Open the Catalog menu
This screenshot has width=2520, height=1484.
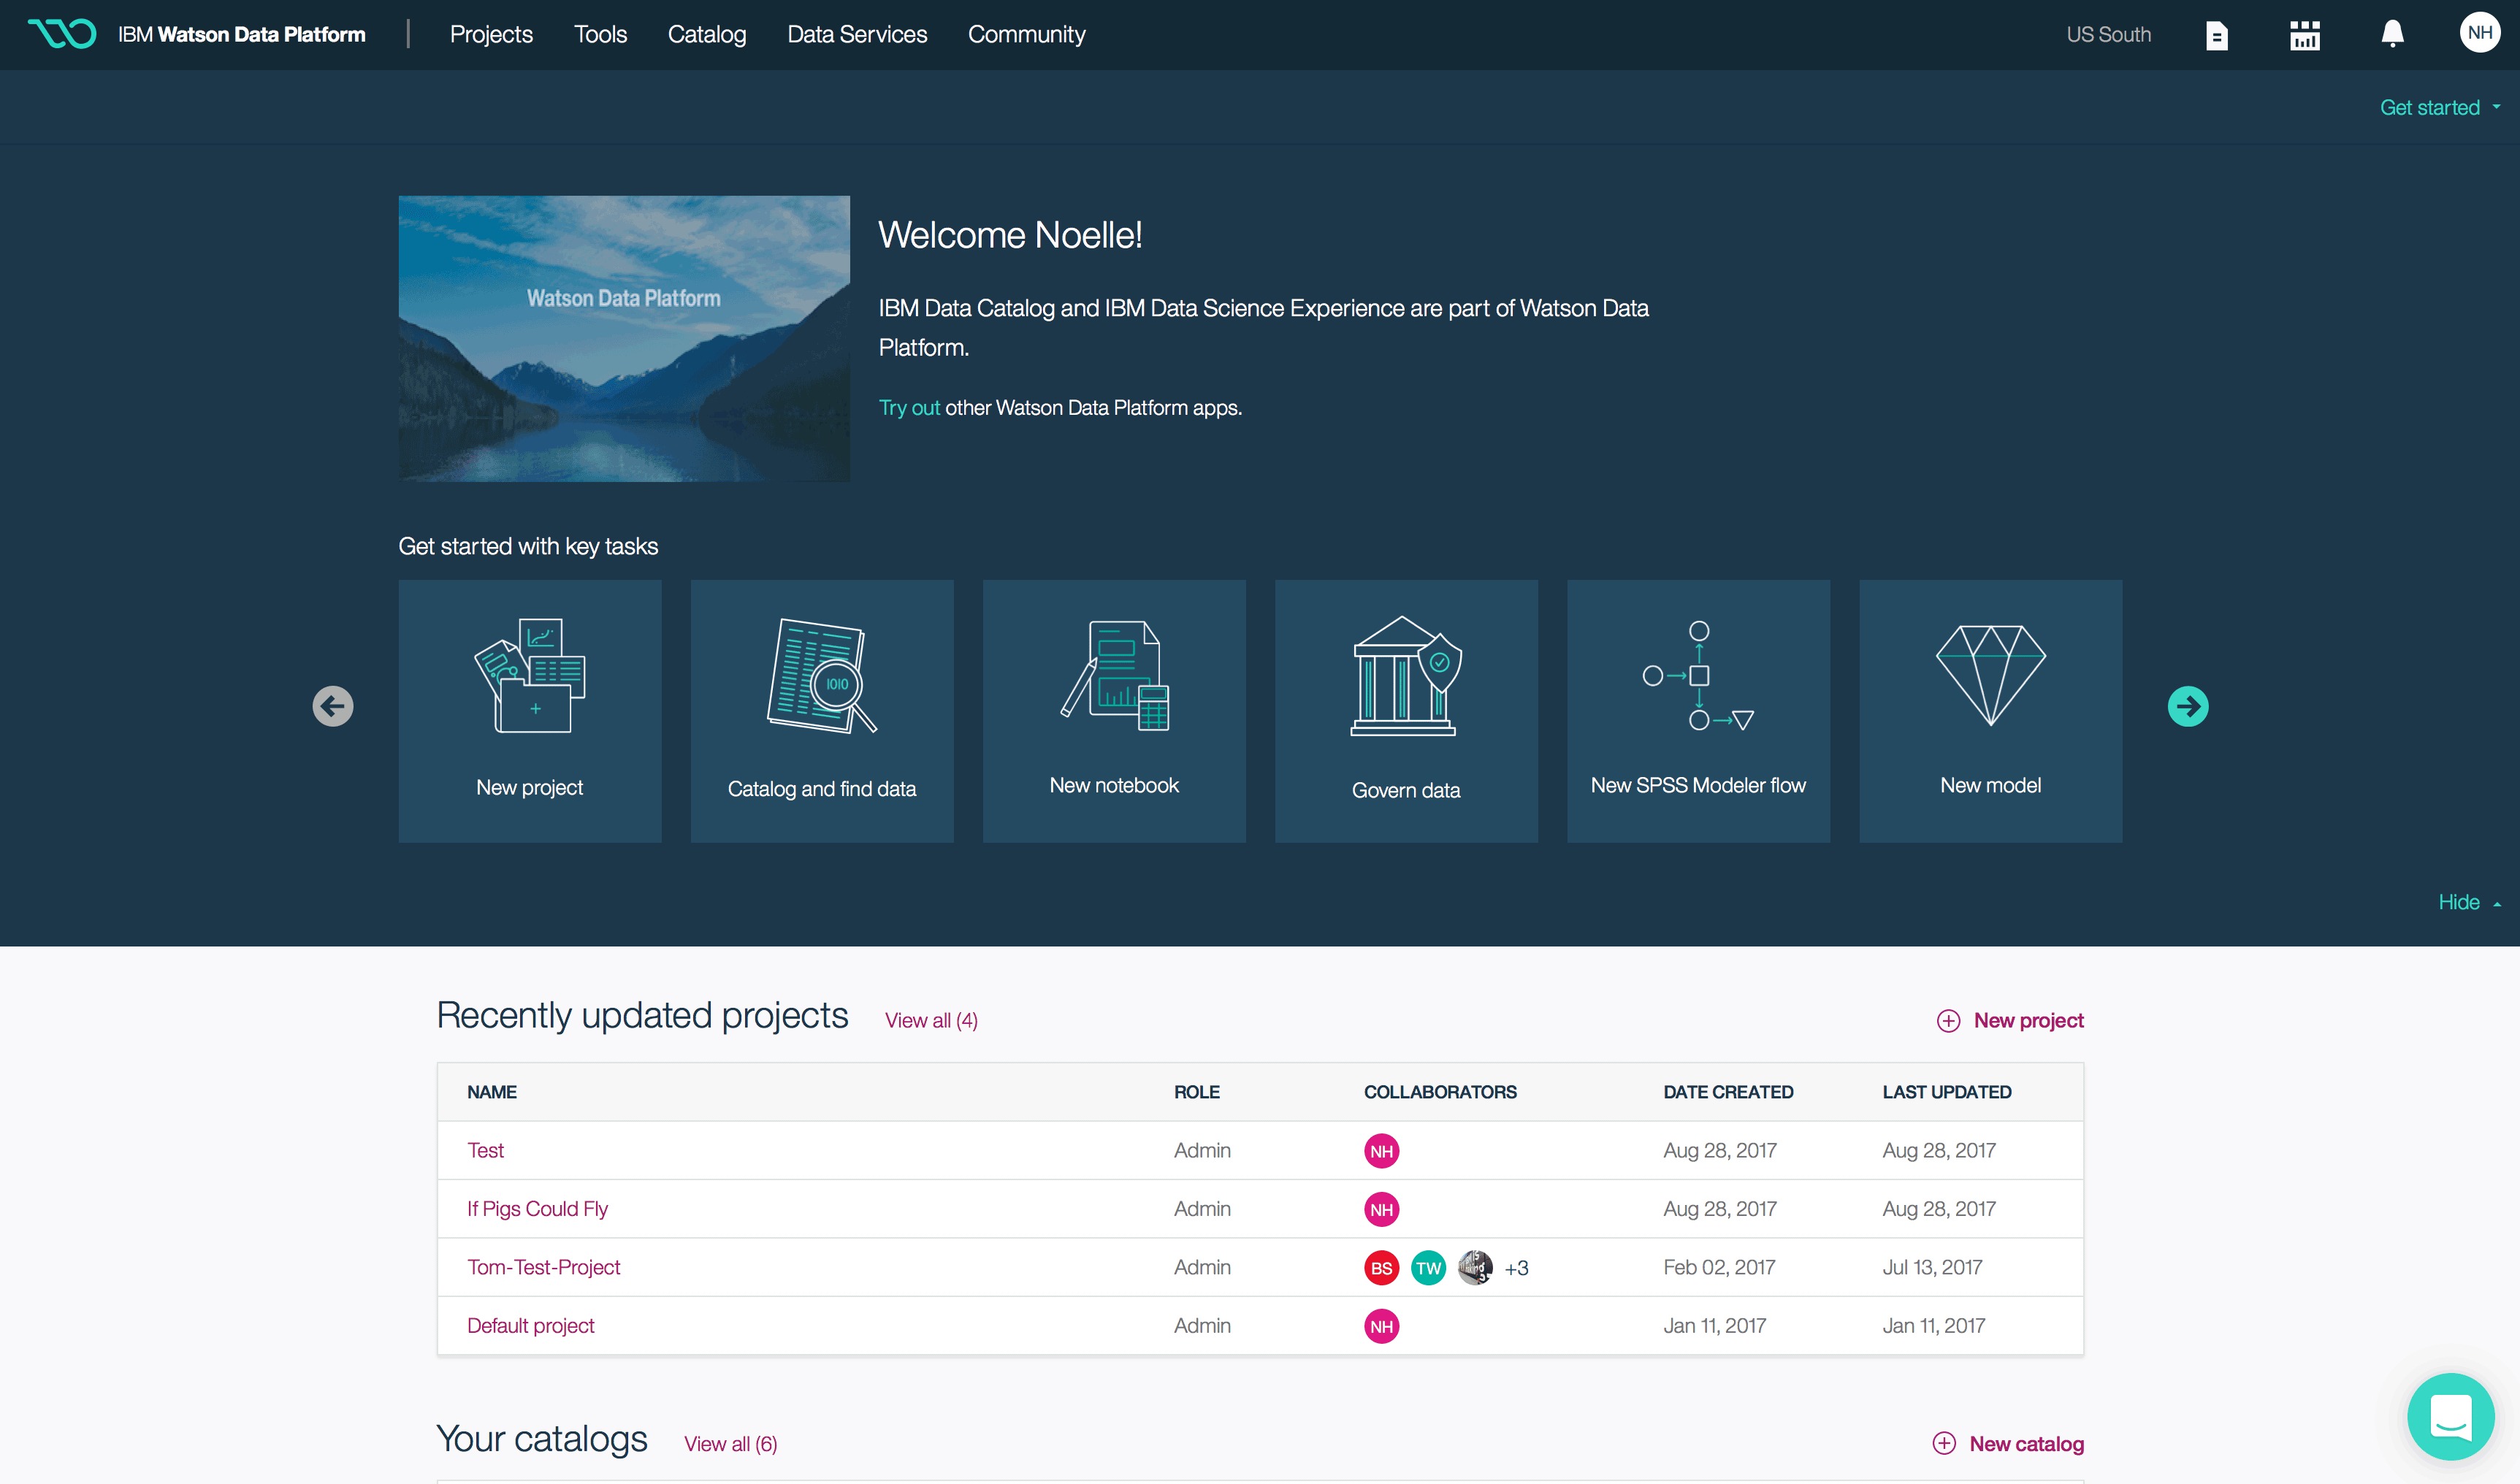coord(707,34)
